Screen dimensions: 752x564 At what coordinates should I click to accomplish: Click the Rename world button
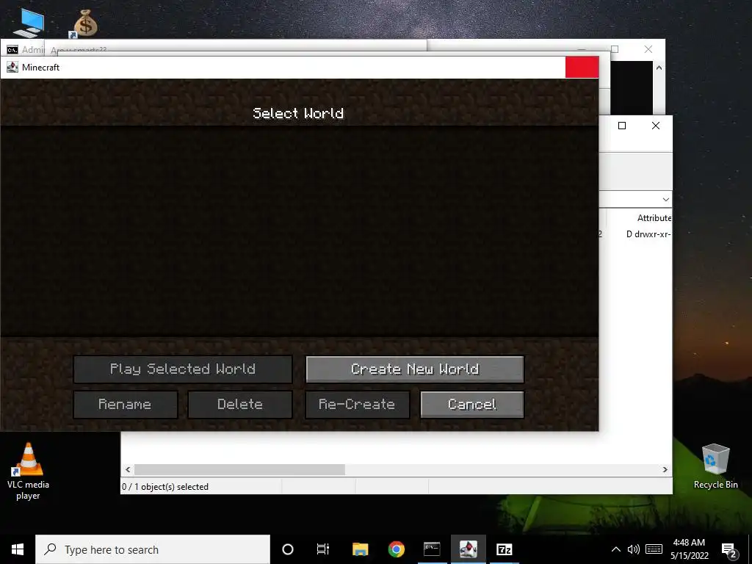tap(125, 405)
